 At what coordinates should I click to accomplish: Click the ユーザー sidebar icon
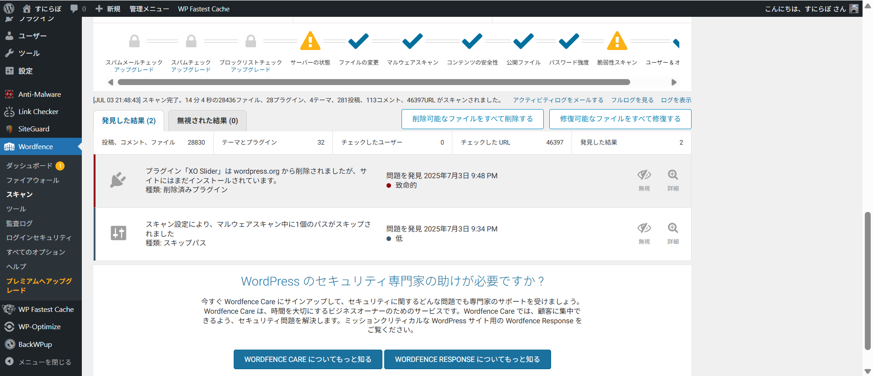(9, 35)
